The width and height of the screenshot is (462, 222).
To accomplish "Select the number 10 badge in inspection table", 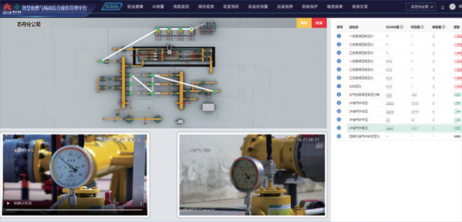I will coord(339,111).
